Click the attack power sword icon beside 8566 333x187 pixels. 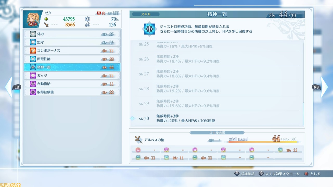click(46, 25)
